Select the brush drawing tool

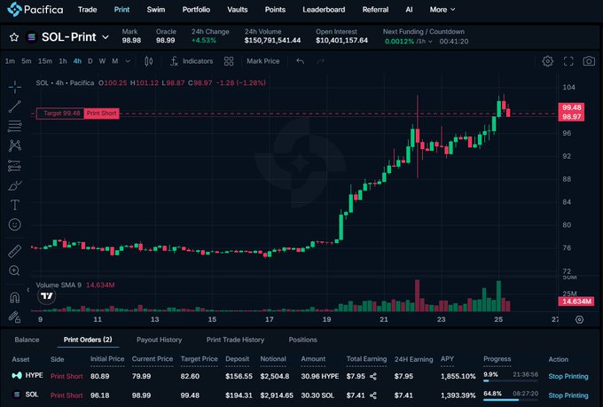point(14,186)
